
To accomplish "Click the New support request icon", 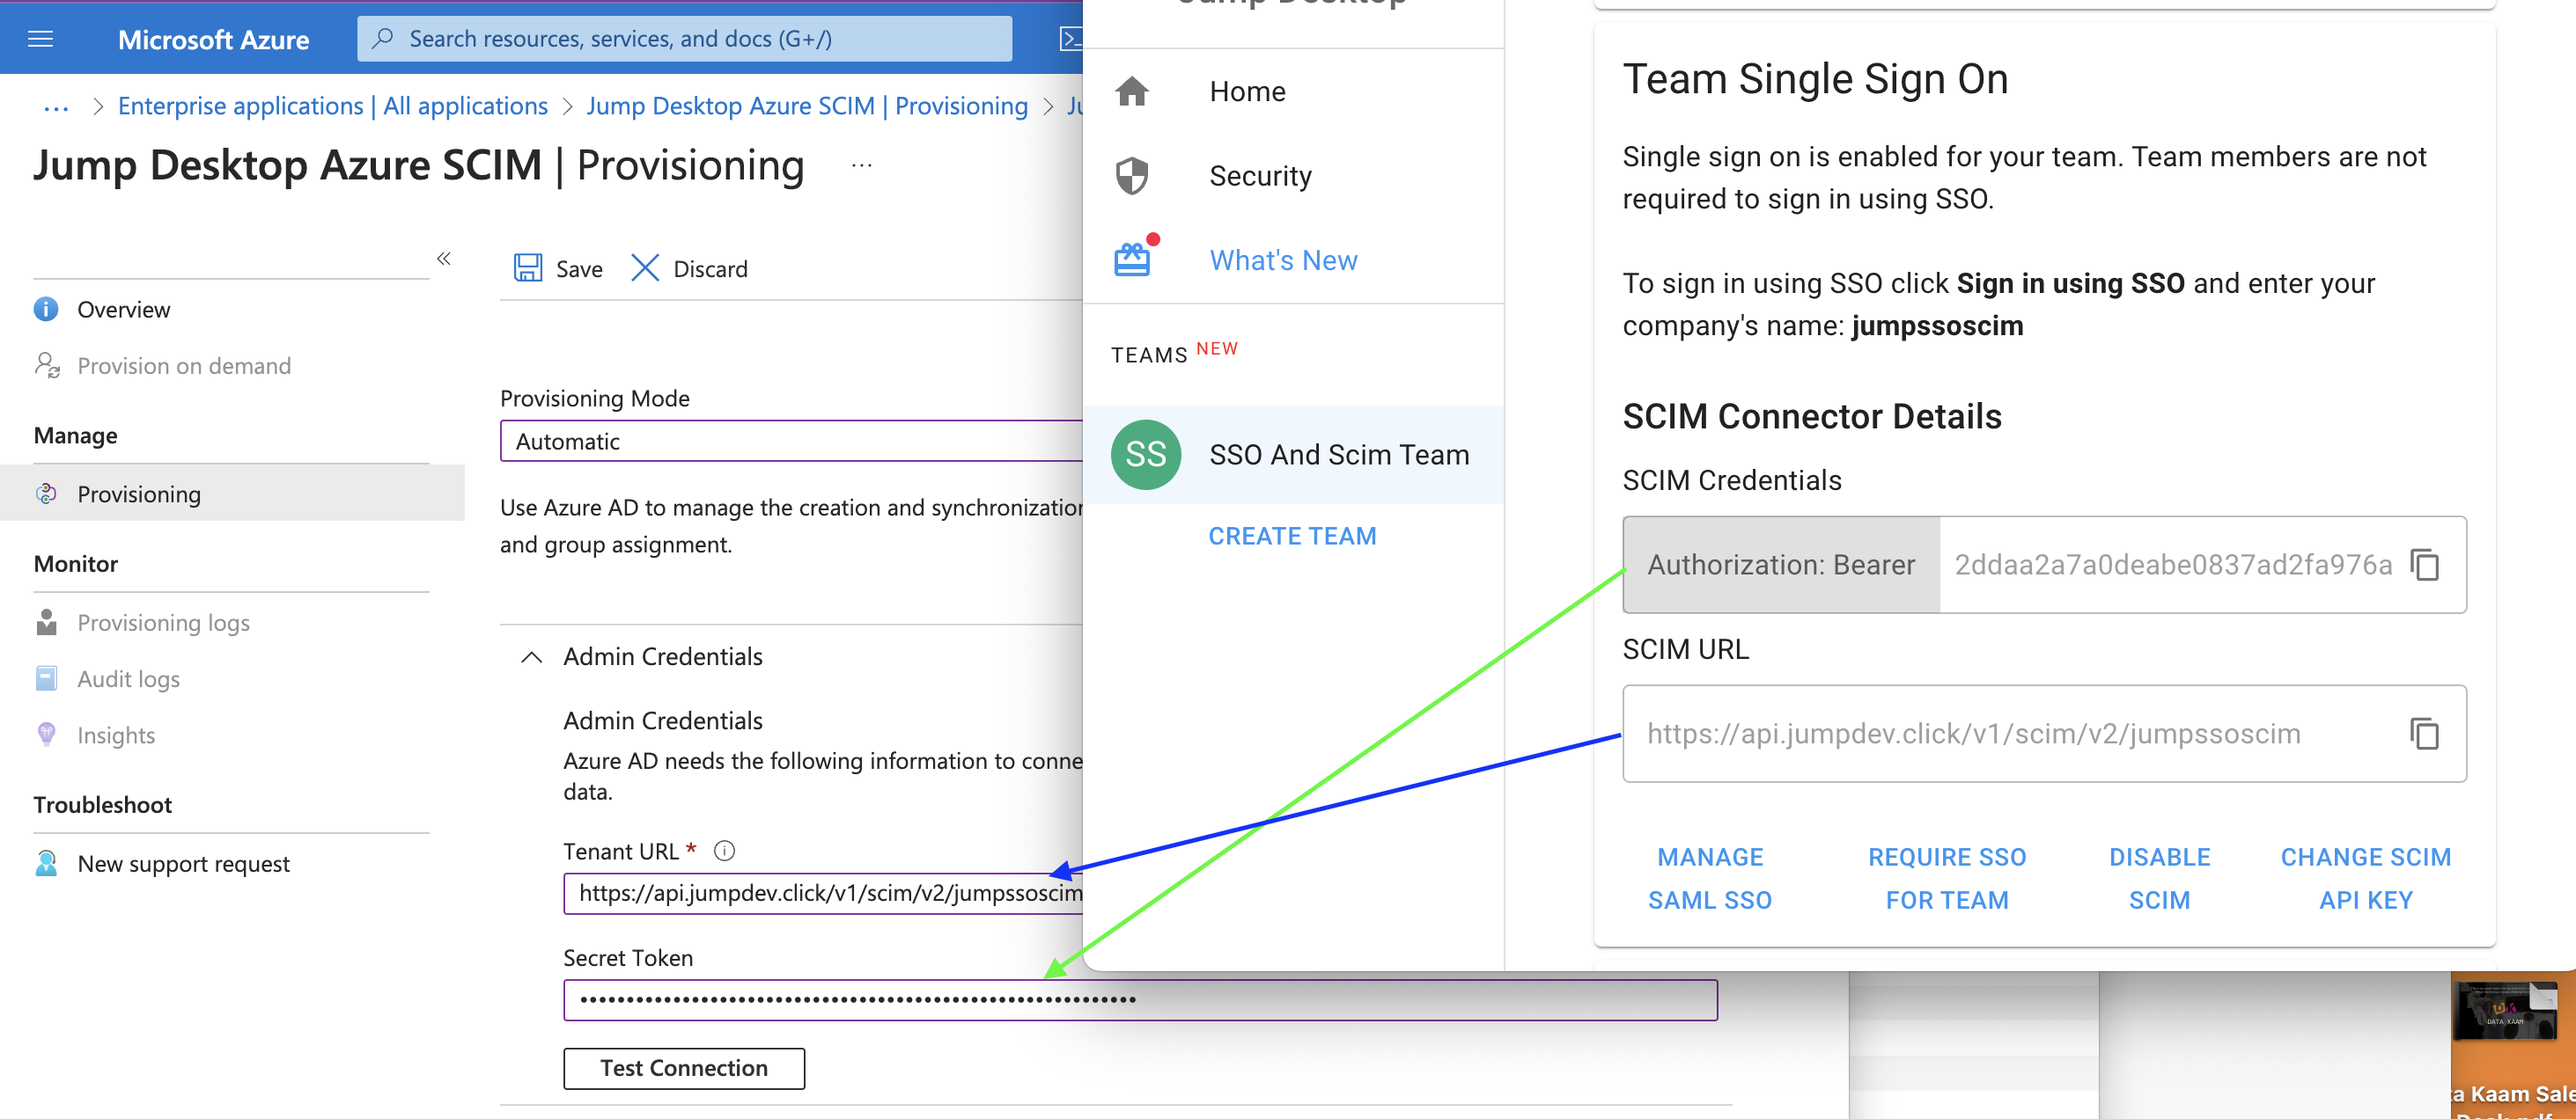I will point(46,863).
